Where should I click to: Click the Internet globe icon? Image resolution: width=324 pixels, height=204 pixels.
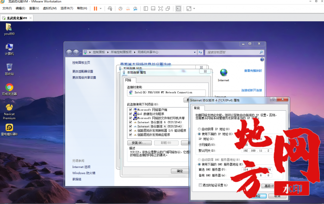[x=224, y=72]
